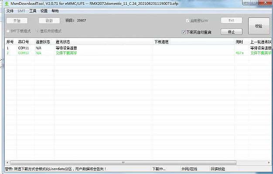
Task: Select the SMT下载模式 radio button
Action: (8, 31)
